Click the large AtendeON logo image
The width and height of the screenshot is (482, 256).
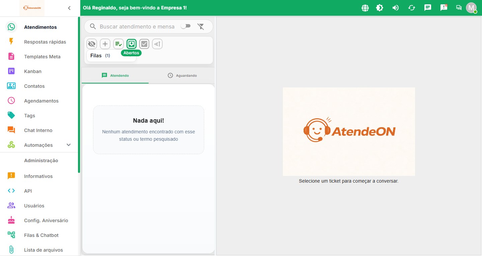349,132
